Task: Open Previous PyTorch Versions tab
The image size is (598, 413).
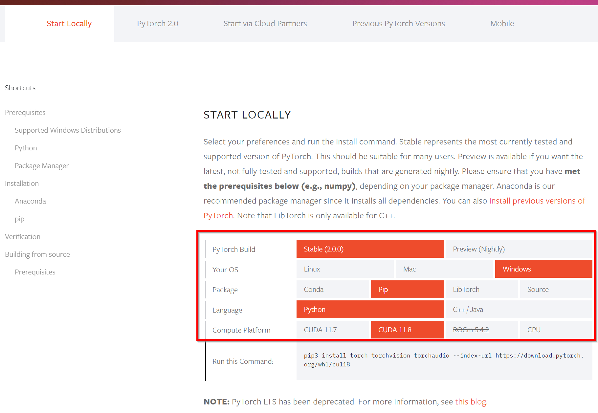Action: [x=398, y=24]
